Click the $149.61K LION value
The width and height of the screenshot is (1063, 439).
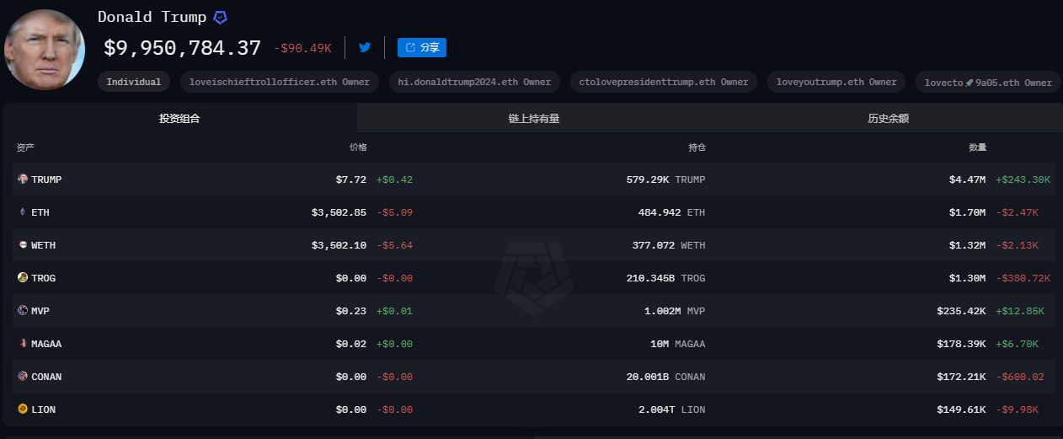click(x=961, y=410)
